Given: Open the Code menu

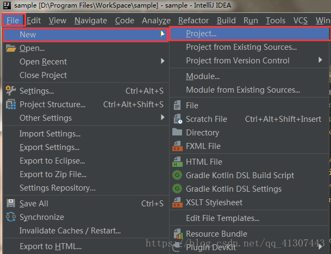Looking at the screenshot, I should click(124, 21).
